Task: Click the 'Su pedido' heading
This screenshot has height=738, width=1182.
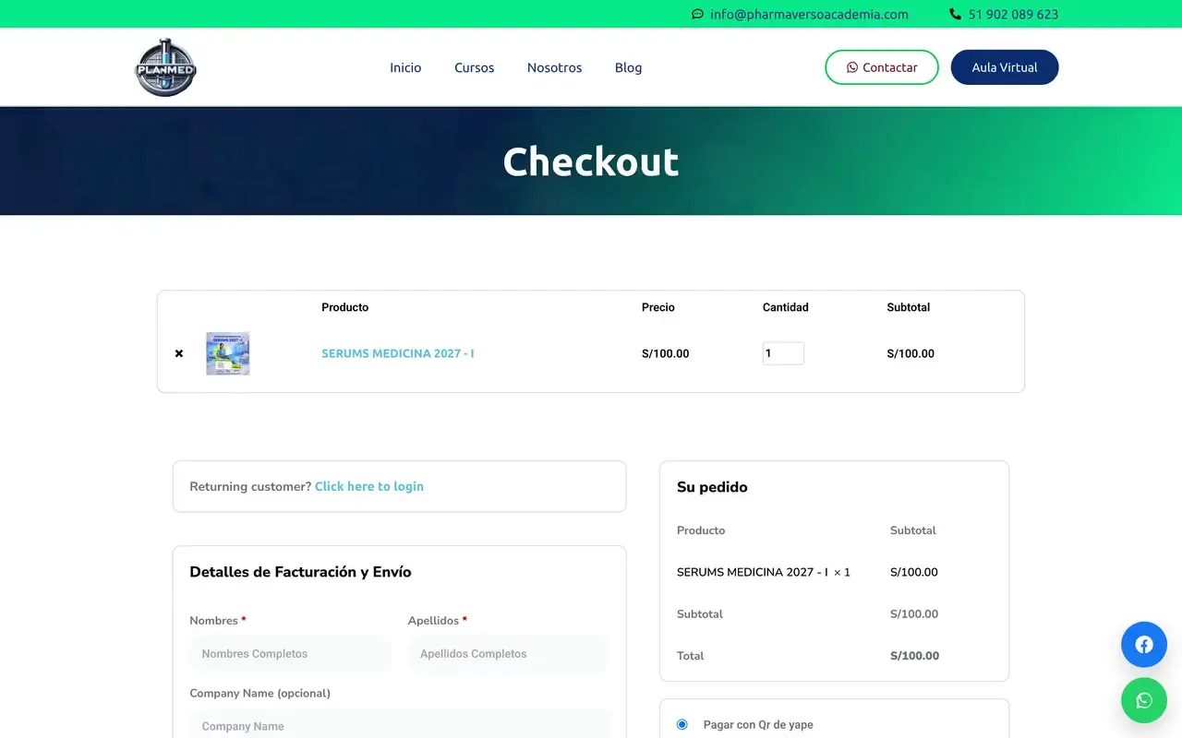Action: [x=712, y=487]
